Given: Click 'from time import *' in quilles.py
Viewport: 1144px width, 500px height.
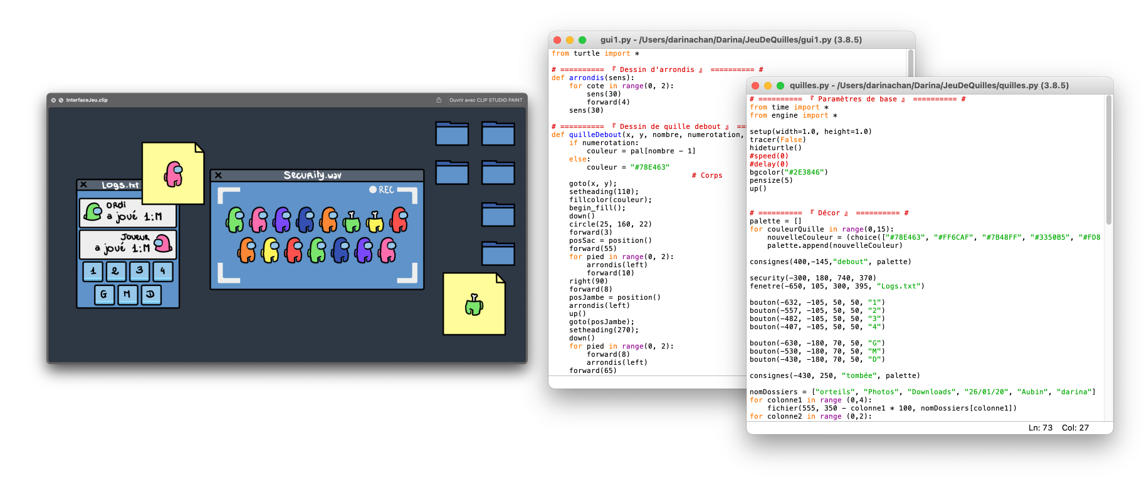Looking at the screenshot, I should [x=789, y=108].
